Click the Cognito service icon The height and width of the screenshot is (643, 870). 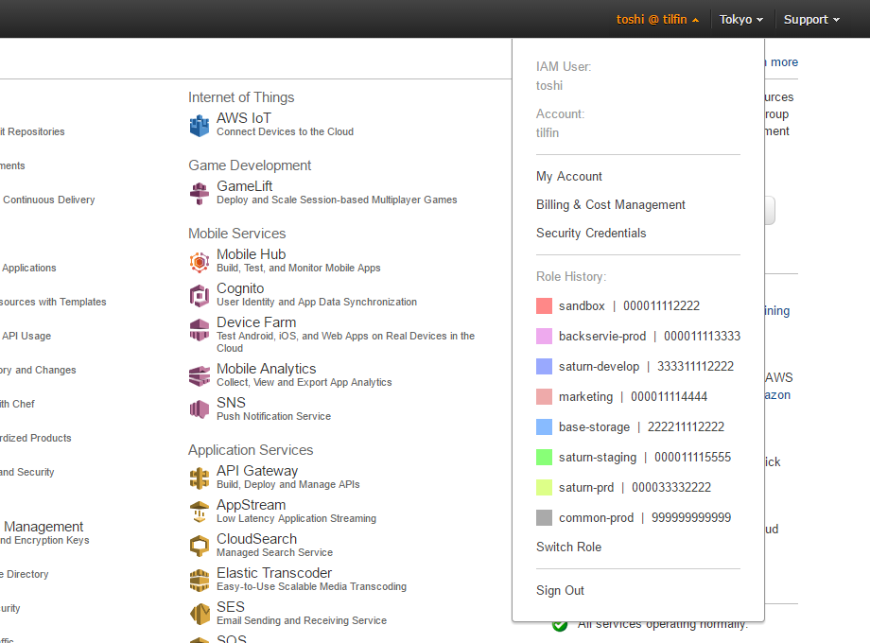(x=200, y=294)
